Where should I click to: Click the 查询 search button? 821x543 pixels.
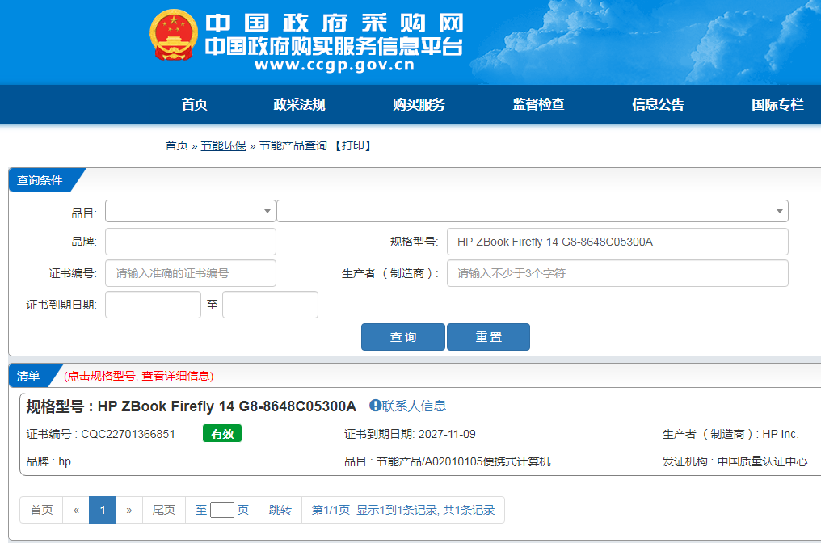(403, 337)
